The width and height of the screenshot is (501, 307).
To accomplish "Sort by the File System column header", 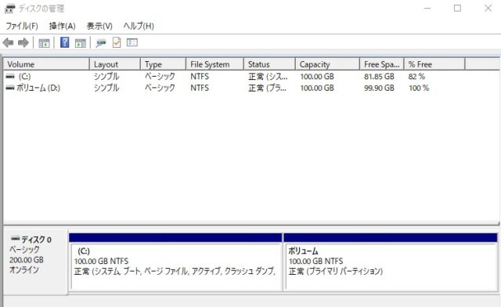I will pos(214,64).
